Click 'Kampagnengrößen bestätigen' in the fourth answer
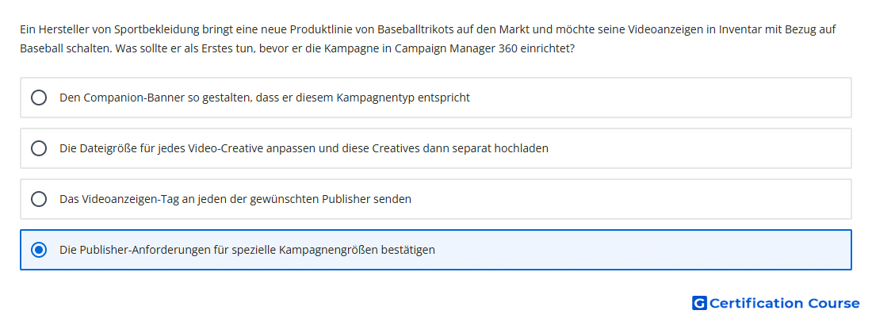The width and height of the screenshot is (872, 318). (357, 250)
